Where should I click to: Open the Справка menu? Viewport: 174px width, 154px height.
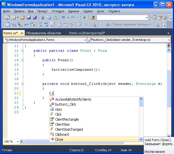click(114, 11)
